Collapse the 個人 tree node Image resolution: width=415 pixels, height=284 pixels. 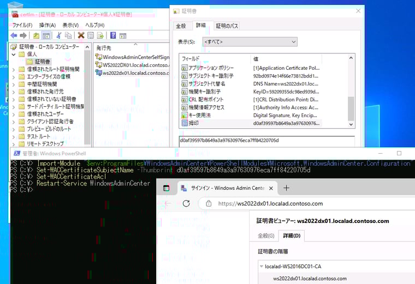coord(14,54)
